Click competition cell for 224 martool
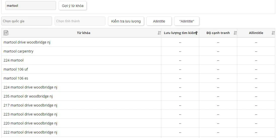The image size is (277, 138). point(218,60)
